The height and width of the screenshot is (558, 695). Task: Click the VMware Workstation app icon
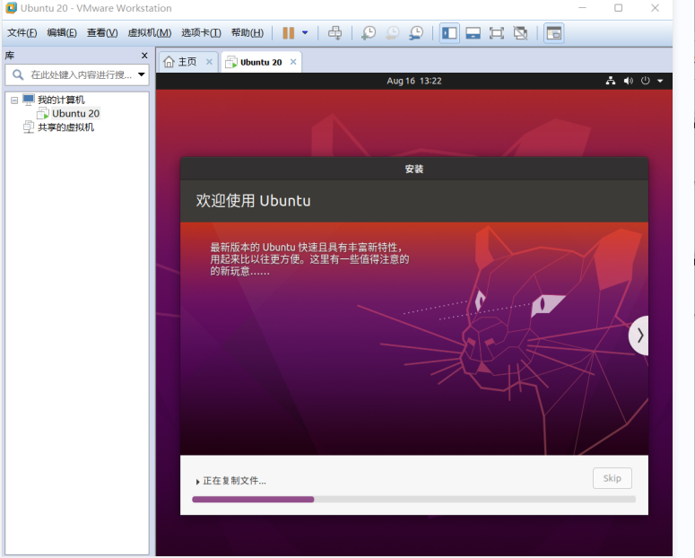[x=11, y=8]
